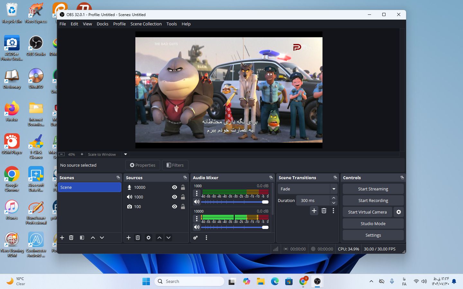Zoom out the preview with minus icon
Viewport: 463px width, 289px height.
62,154
